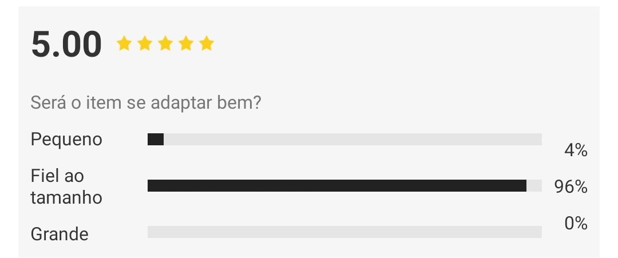Screen dimensions: 618x258
Task: Select the Grande label
Action: click(60, 234)
